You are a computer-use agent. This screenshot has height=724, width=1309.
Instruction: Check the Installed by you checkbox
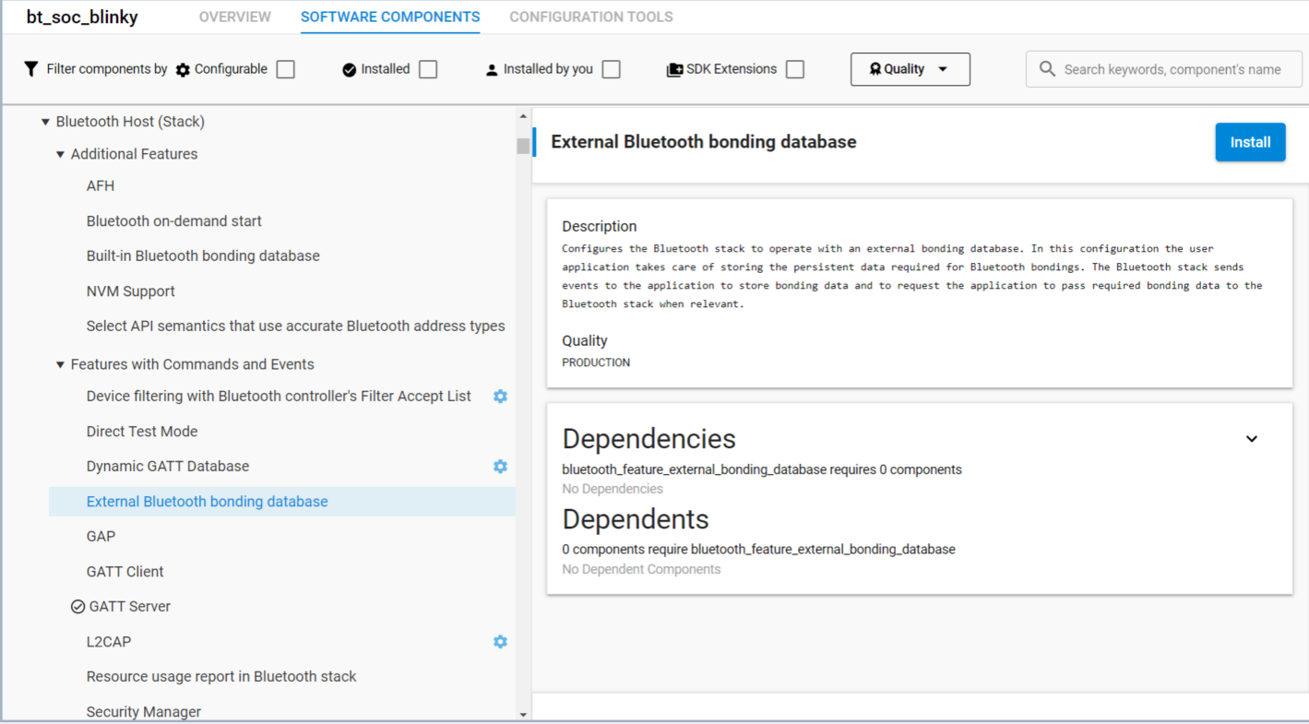[611, 68]
